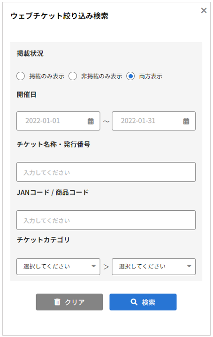Focus the 開催日 start date field
The height and width of the screenshot is (337, 213).
pos(58,121)
